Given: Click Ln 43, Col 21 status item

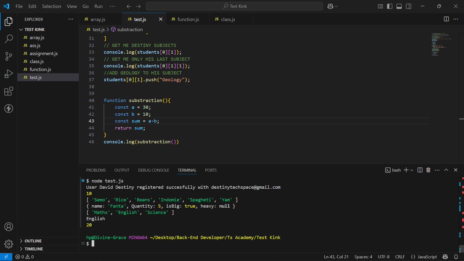Looking at the screenshot, I should [x=336, y=257].
